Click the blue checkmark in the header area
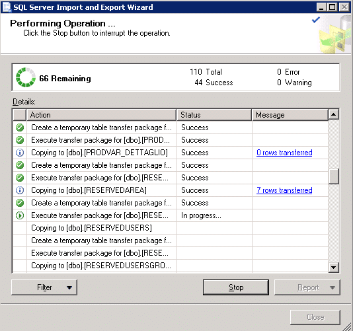Viewport: 353px width, 331px height. [x=316, y=20]
